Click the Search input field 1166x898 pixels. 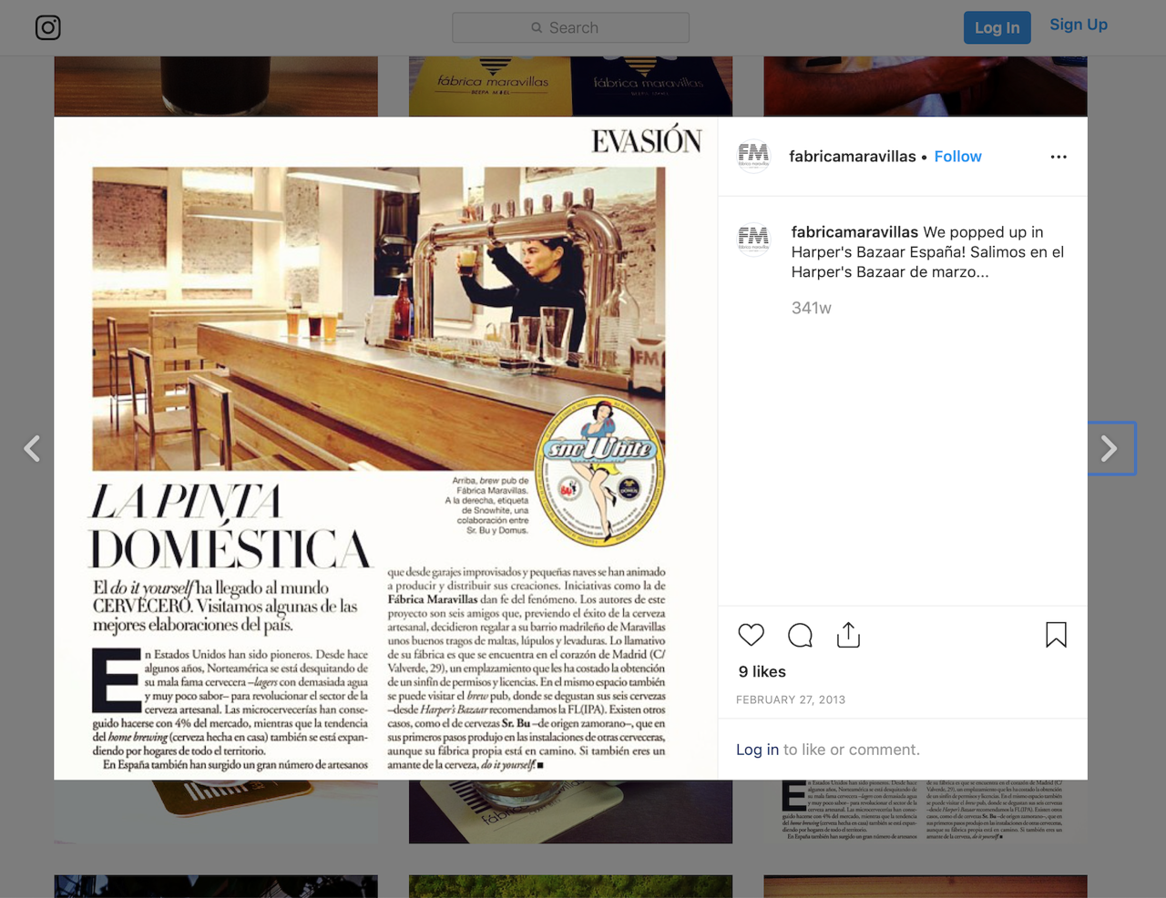pyautogui.click(x=570, y=27)
